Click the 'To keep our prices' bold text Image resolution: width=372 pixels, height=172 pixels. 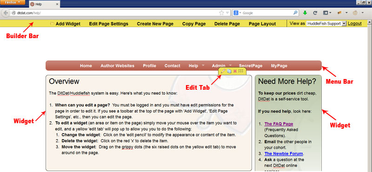[x=277, y=93]
